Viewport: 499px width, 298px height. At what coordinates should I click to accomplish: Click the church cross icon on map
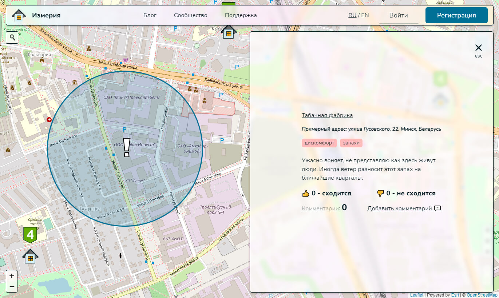[120, 256]
